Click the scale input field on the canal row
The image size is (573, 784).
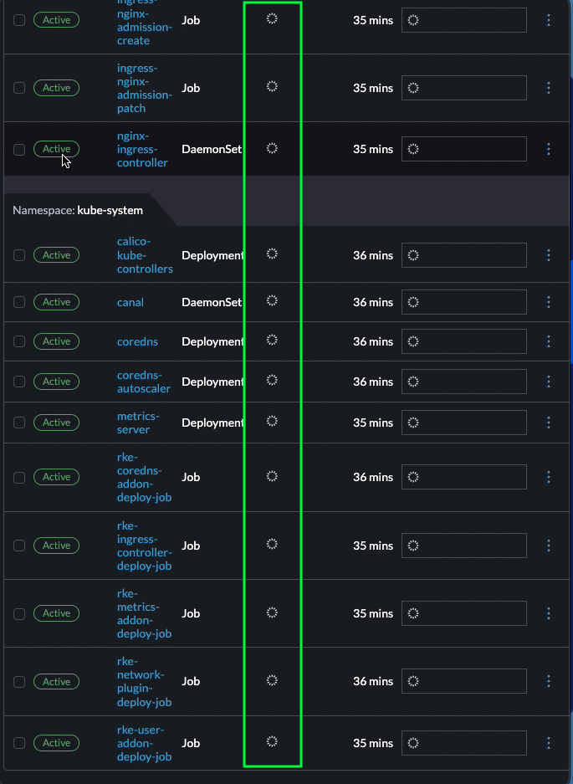tap(463, 302)
